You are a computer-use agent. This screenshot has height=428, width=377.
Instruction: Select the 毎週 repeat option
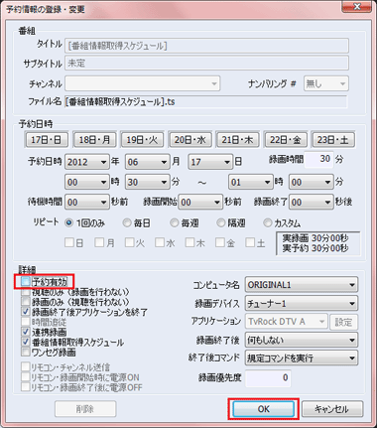pos(175,223)
